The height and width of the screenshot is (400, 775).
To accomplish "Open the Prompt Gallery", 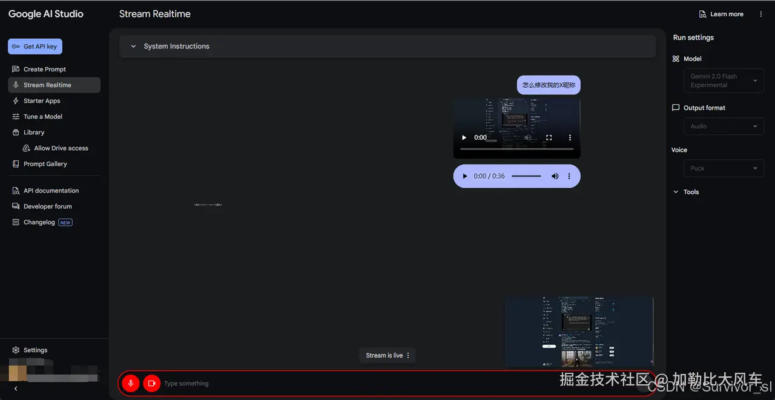I will tap(45, 164).
